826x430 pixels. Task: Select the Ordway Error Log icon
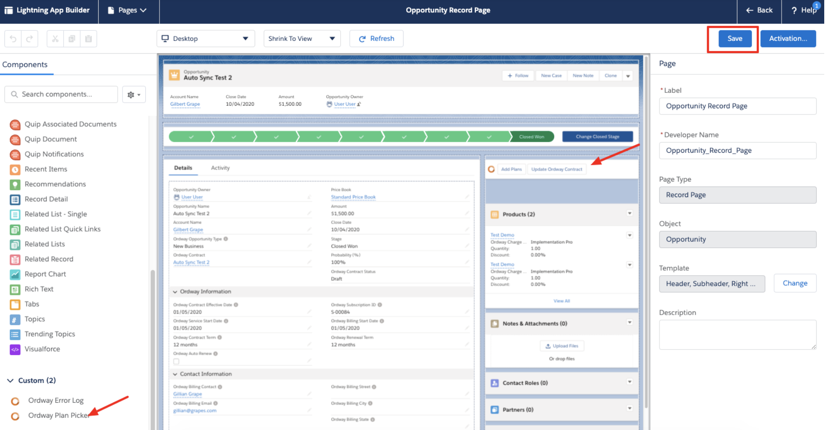pos(15,401)
